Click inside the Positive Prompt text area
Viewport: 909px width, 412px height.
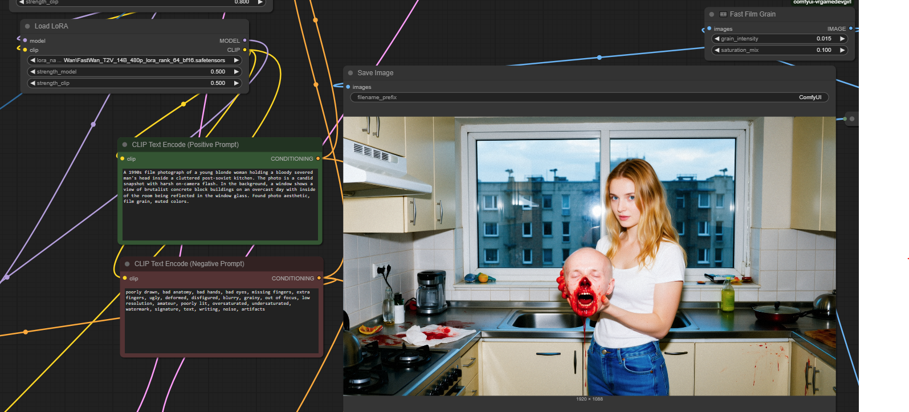point(220,204)
